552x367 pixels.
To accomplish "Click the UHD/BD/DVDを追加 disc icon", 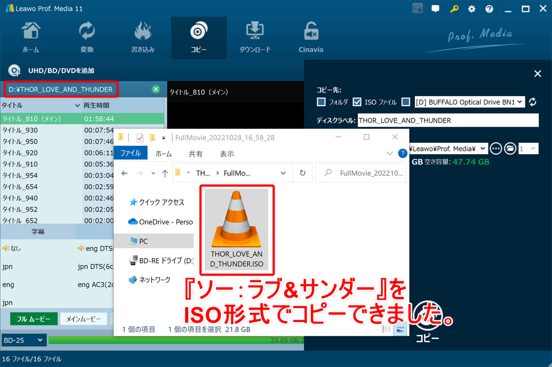I will coord(14,71).
